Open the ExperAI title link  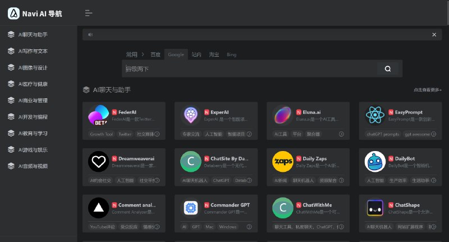[219, 112]
